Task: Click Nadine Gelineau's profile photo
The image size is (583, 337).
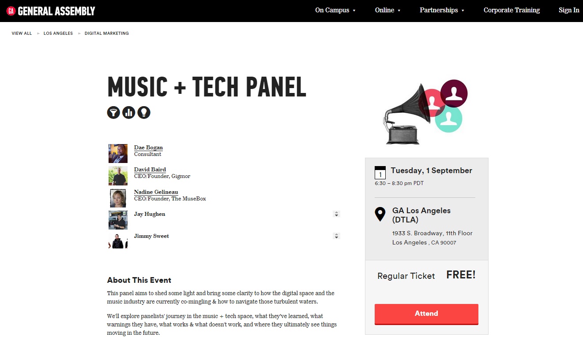Action: (118, 198)
